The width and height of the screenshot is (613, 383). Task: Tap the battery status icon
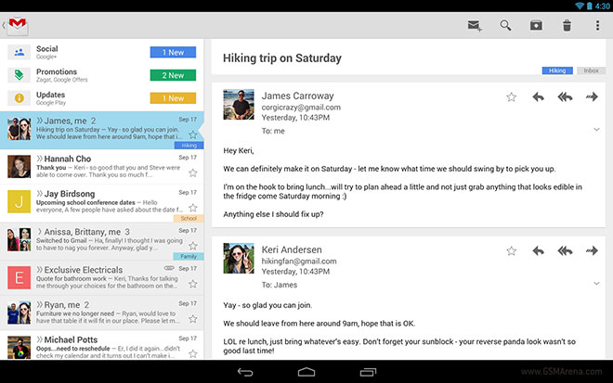pos(589,6)
